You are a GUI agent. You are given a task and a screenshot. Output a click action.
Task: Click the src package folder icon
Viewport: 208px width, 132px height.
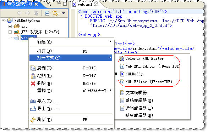point(17,26)
